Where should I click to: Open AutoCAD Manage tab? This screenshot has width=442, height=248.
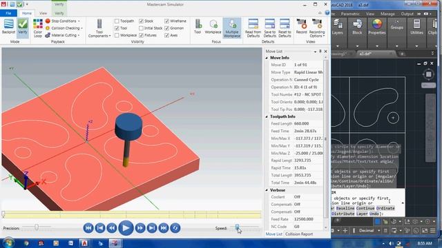tap(387, 14)
